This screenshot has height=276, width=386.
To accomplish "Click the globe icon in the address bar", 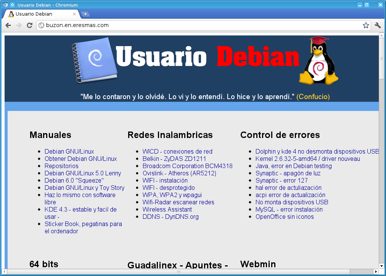I will pos(42,25).
